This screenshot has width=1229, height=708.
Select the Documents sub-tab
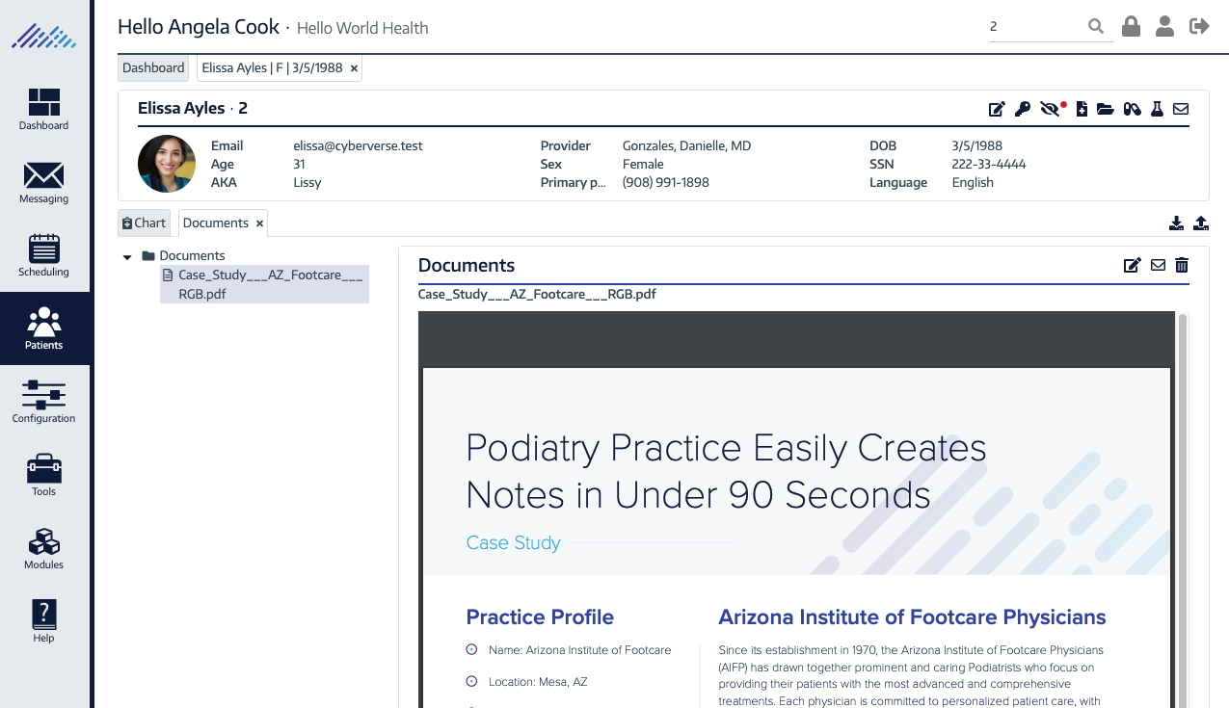tap(216, 223)
